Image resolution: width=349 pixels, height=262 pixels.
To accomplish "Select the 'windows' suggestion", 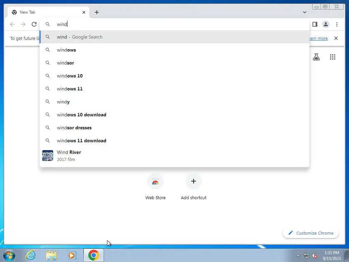I will pos(174,50).
